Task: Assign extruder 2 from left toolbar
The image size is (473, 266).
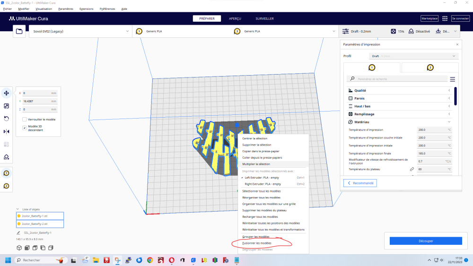Action: (x=6, y=186)
